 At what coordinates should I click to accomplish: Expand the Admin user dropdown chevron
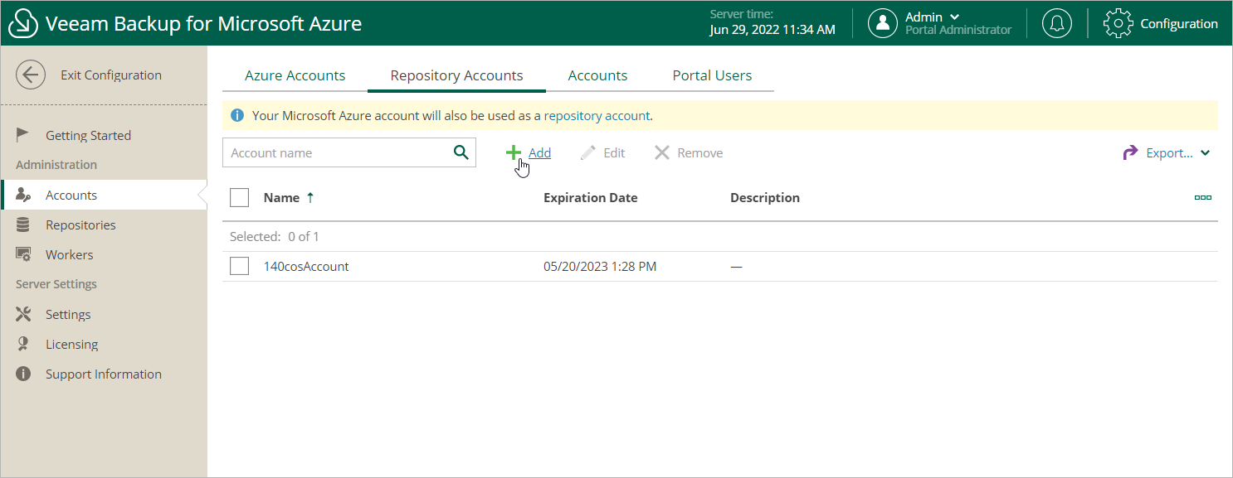(954, 17)
